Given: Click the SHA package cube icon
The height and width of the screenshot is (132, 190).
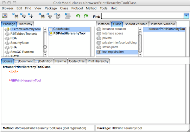Looking at the screenshot, I should point(7,47).
